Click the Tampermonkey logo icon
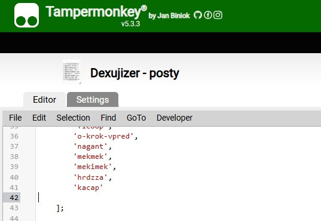 click(27, 16)
